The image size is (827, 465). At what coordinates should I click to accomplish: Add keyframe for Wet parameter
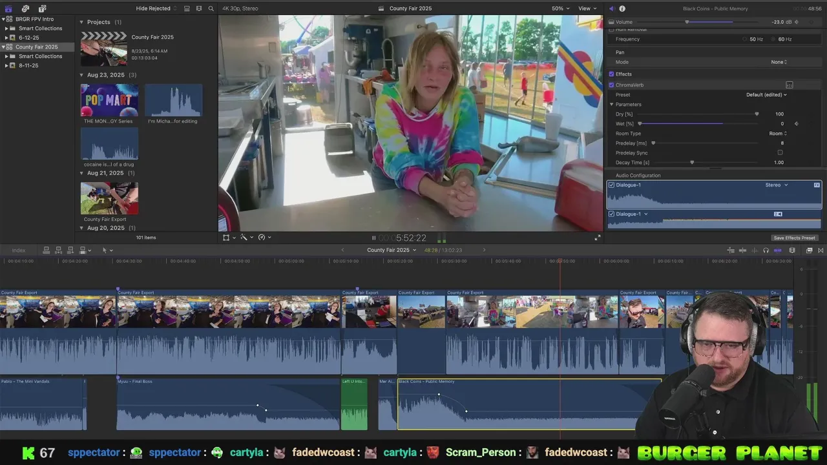(796, 123)
